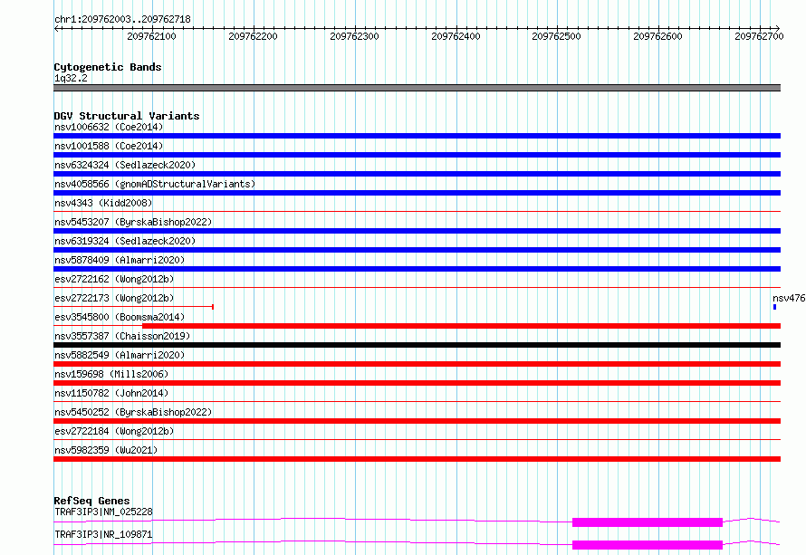Click the nsv1006632 (Coe2014) variant label
The width and height of the screenshot is (806, 555).
pos(109,127)
